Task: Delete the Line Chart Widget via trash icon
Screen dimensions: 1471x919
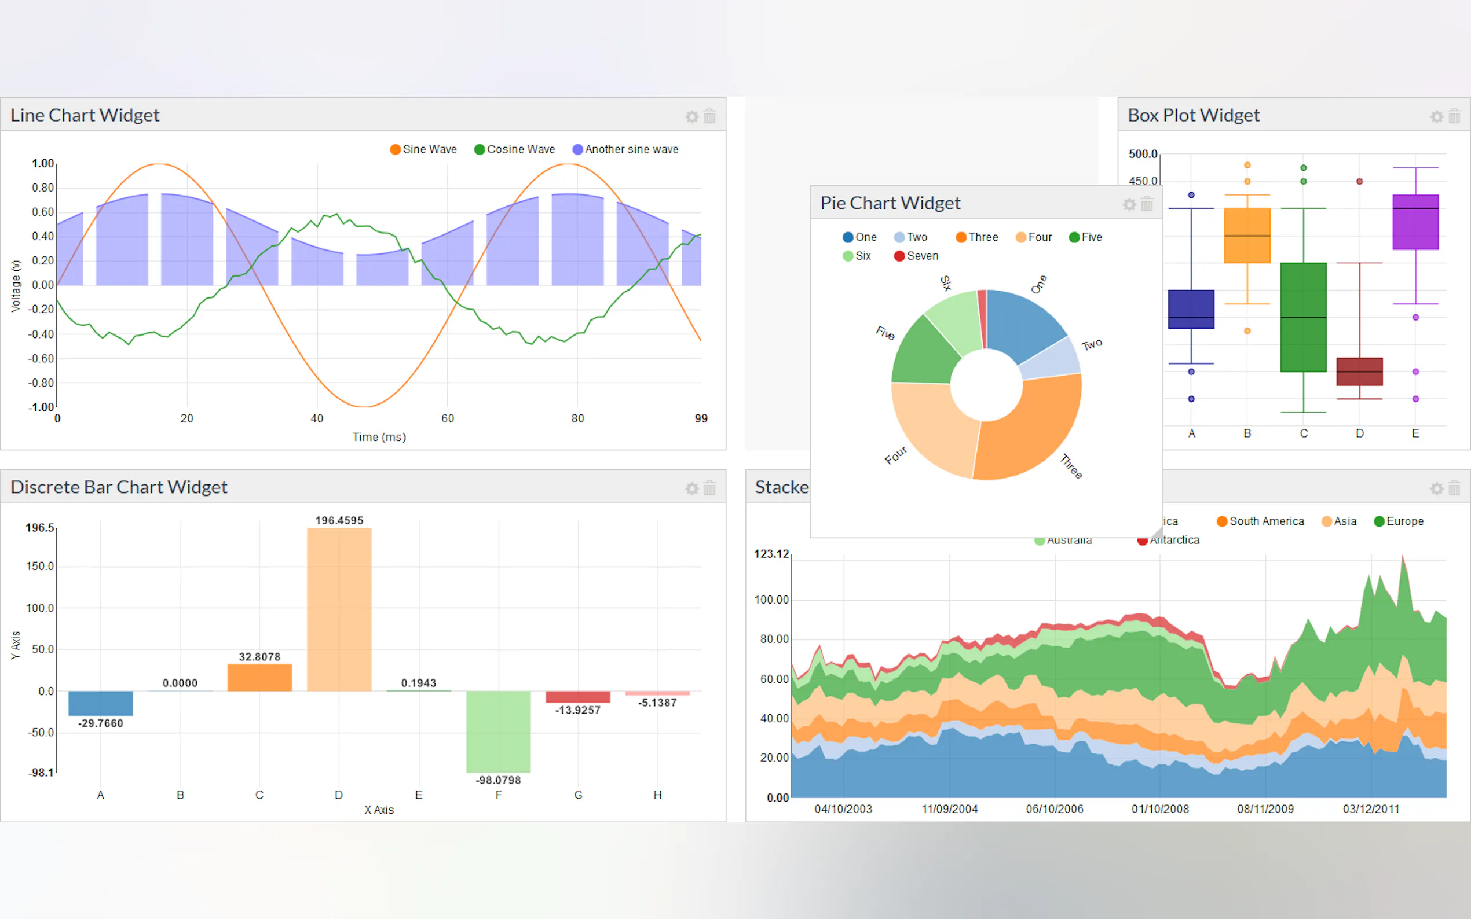Action: pyautogui.click(x=709, y=117)
